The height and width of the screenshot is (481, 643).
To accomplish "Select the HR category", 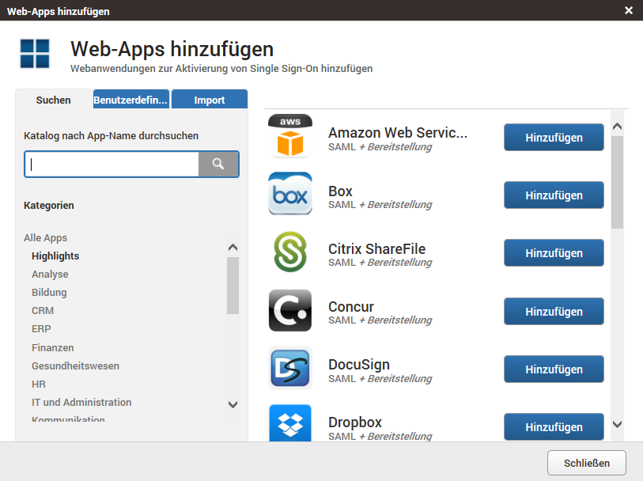I will [39, 384].
